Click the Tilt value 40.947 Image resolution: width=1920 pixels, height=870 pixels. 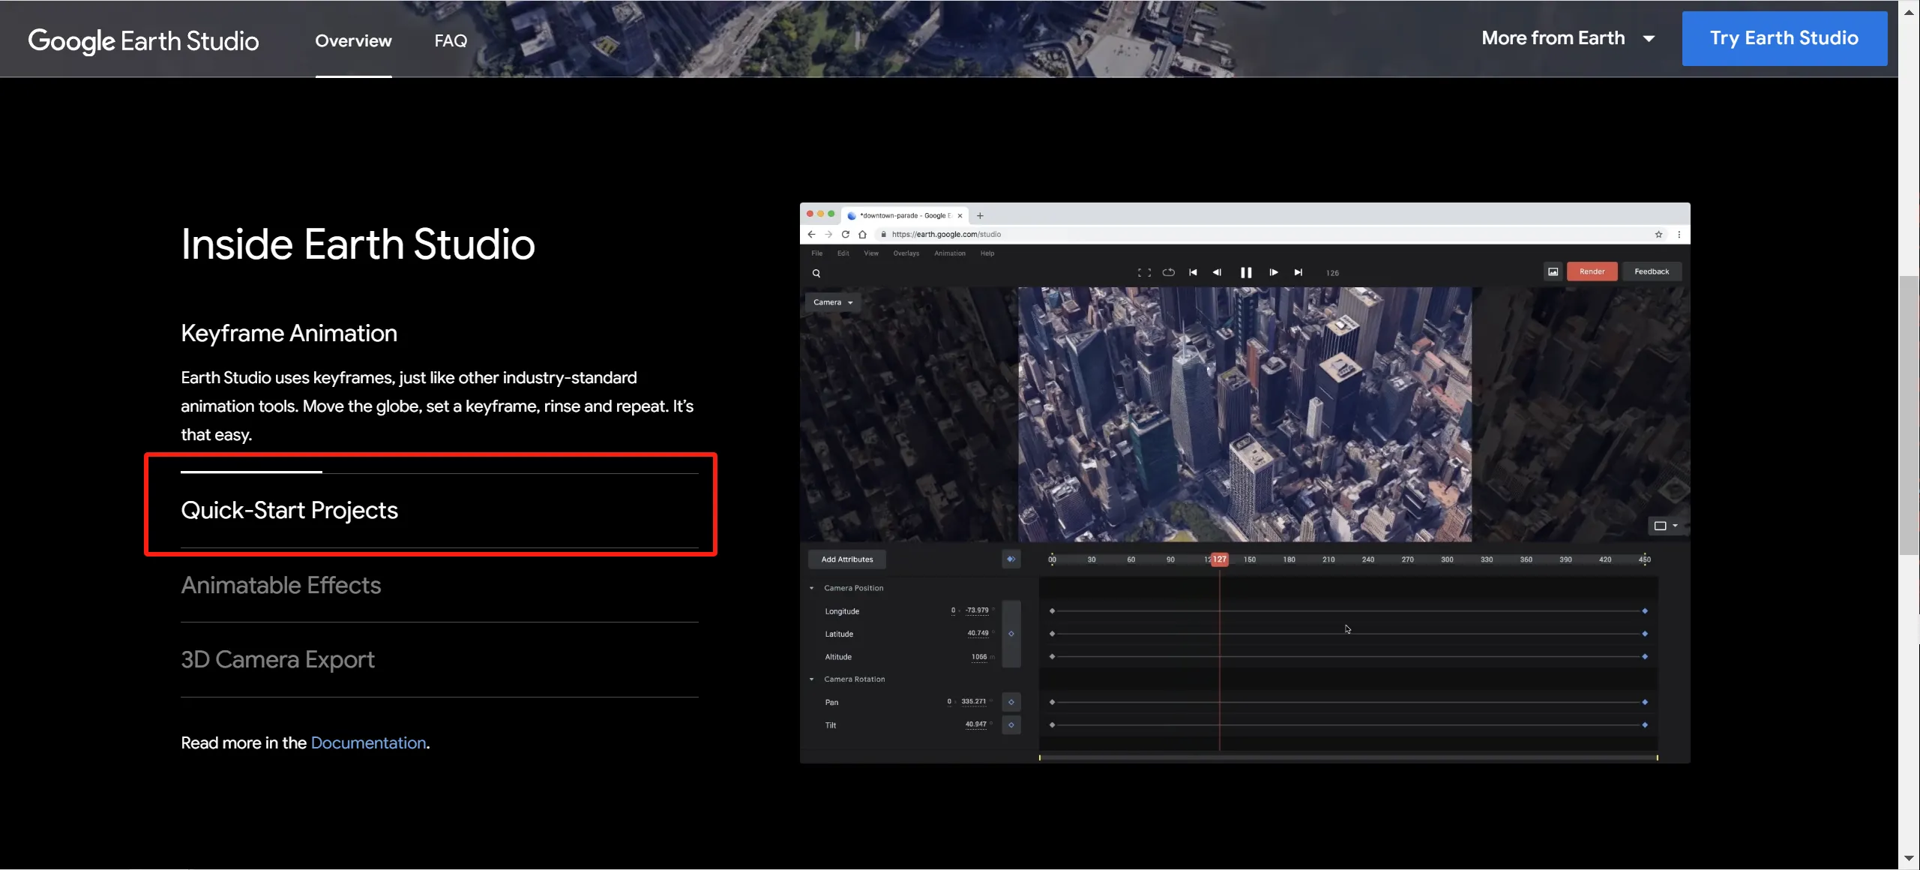975,724
